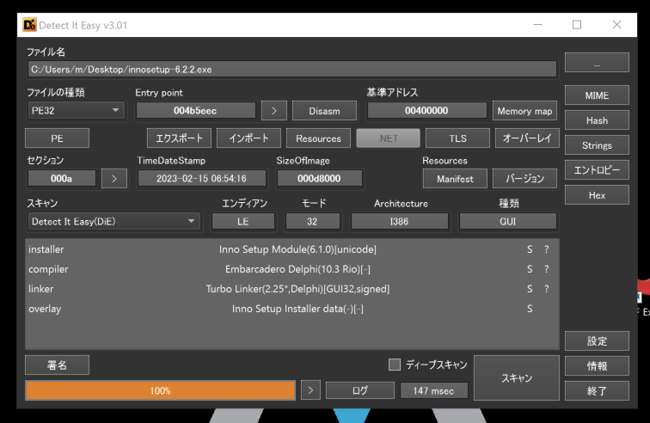The image size is (650, 423).
Task: Click base address field 00400000
Action: 426,111
